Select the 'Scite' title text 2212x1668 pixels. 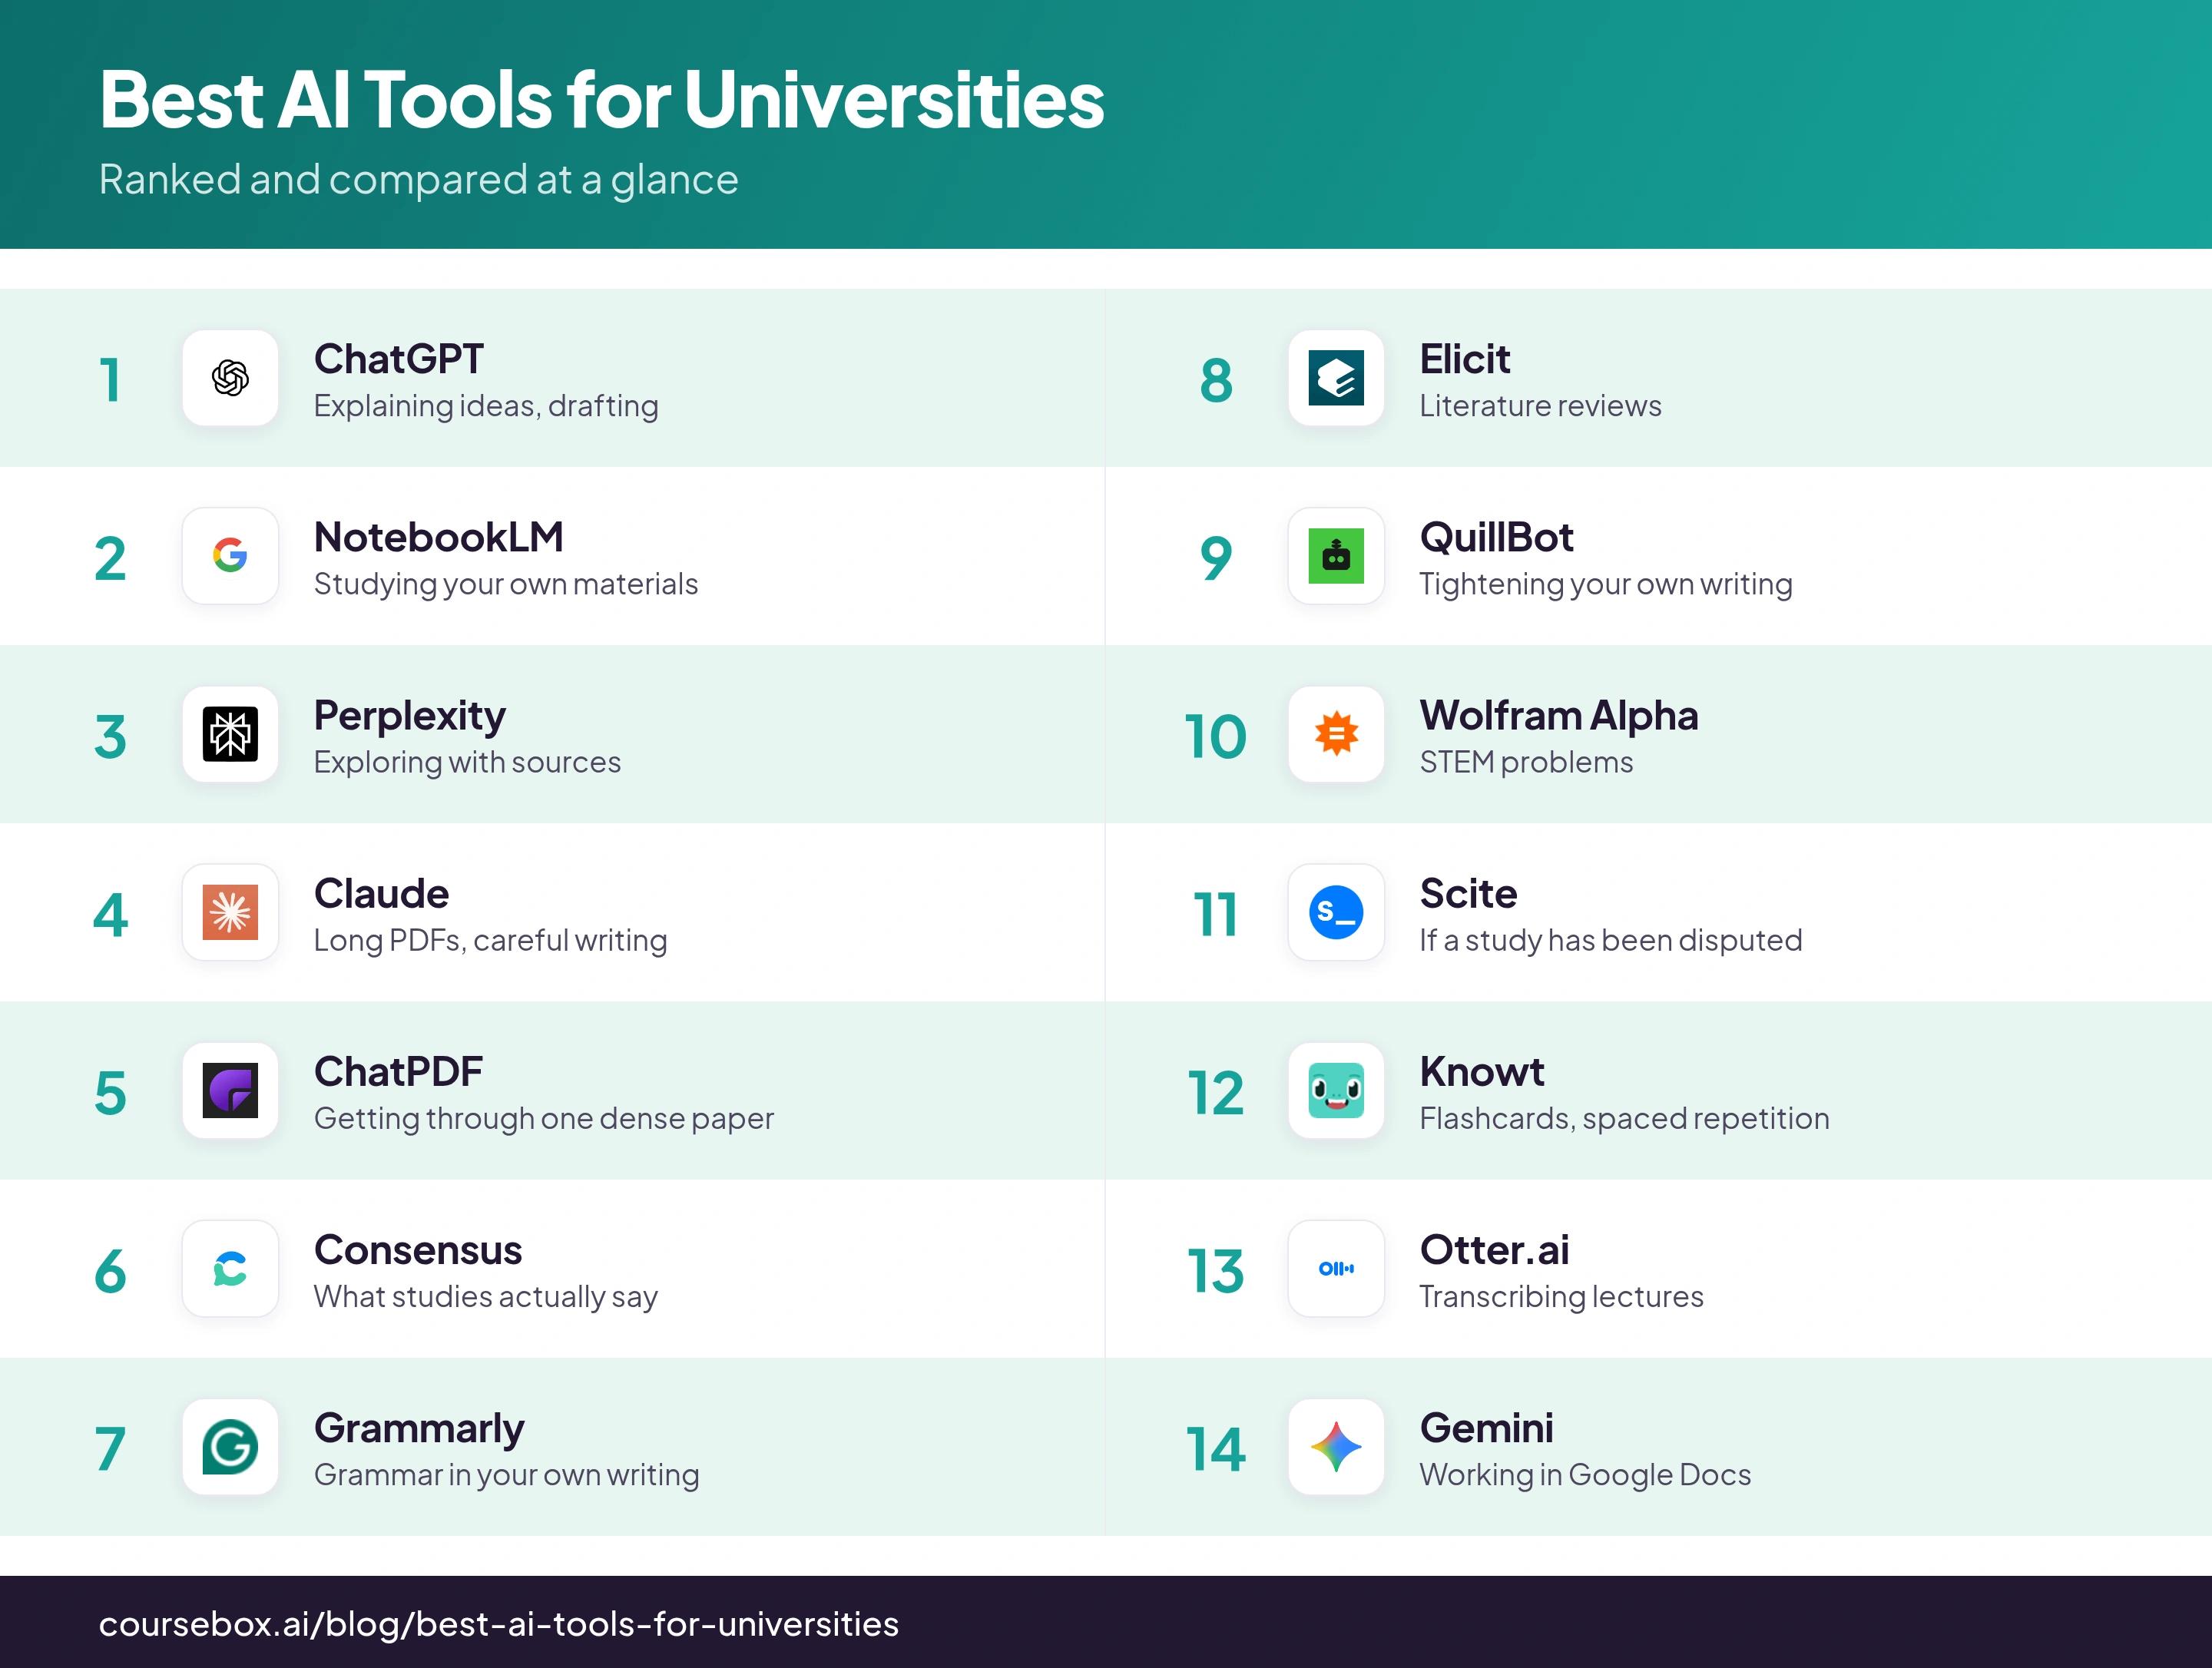coord(1469,893)
